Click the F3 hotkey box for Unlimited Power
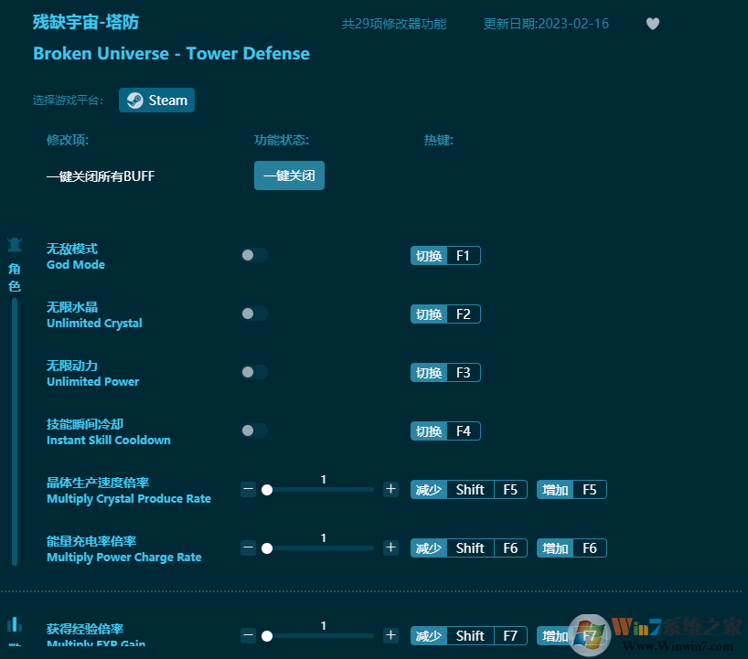This screenshot has width=748, height=659. pos(445,372)
